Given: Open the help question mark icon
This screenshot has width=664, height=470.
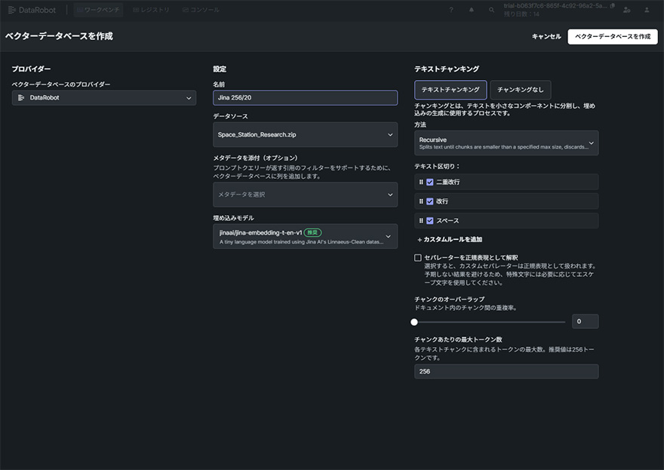Looking at the screenshot, I should pyautogui.click(x=451, y=10).
